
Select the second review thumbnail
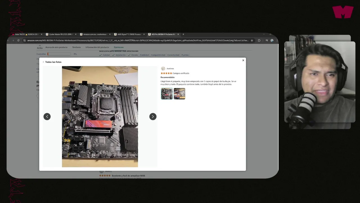tap(179, 94)
